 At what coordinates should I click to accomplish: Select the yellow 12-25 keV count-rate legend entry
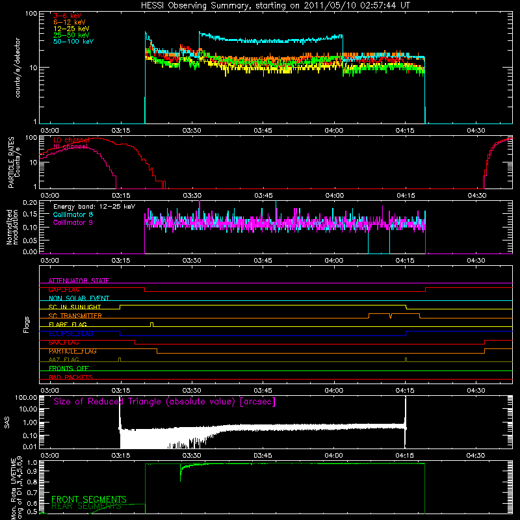(71, 29)
